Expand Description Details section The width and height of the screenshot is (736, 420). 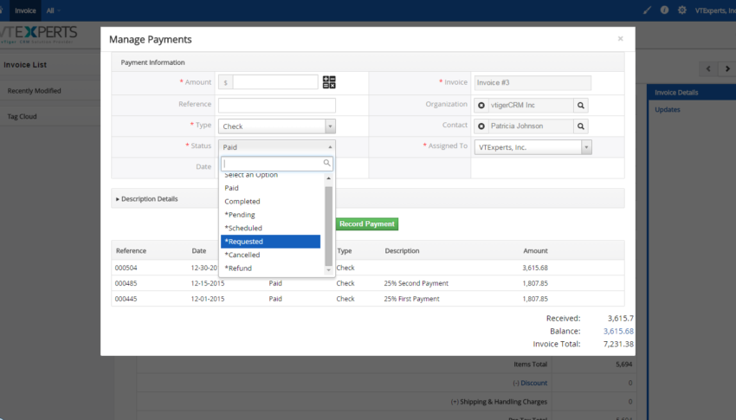pyautogui.click(x=147, y=199)
